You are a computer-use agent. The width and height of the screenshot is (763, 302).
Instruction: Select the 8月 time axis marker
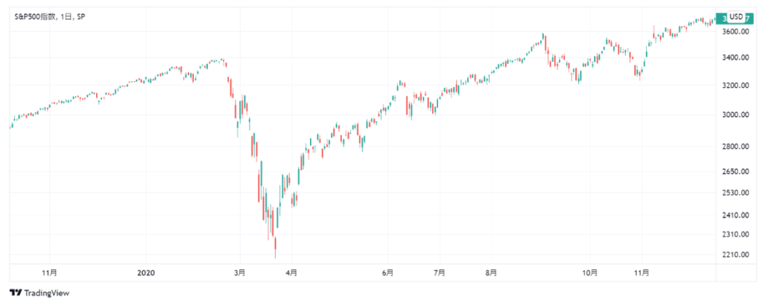tap(490, 273)
